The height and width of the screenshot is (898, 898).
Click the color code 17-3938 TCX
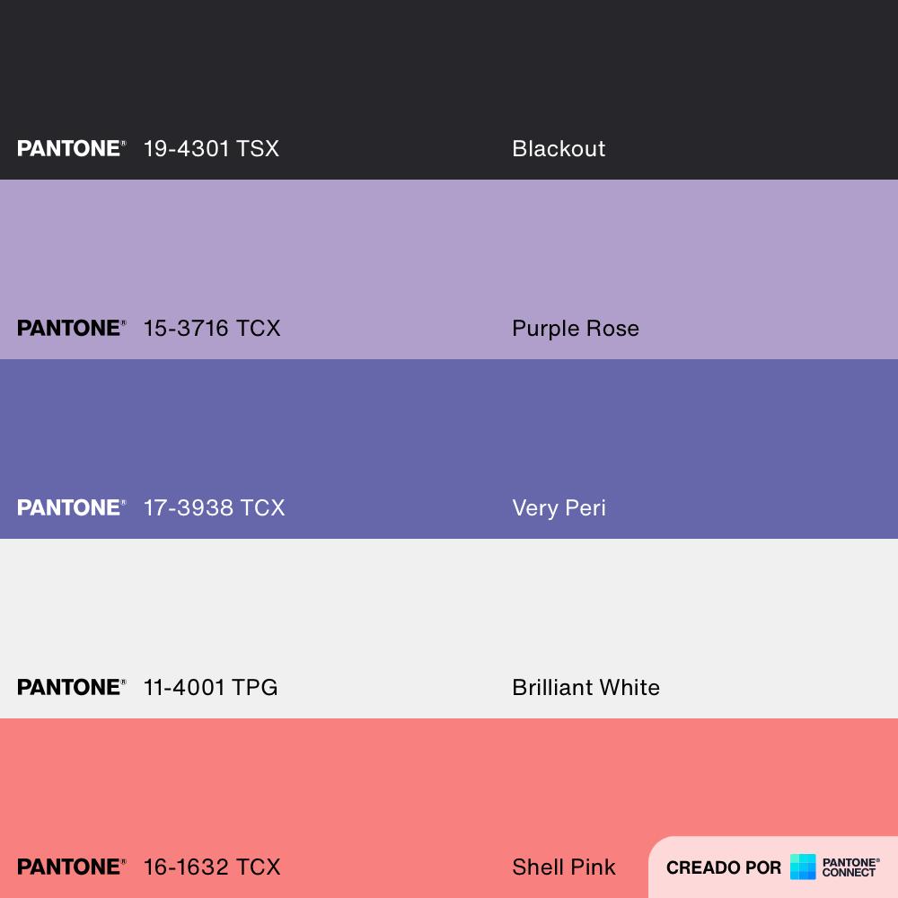pos(214,507)
